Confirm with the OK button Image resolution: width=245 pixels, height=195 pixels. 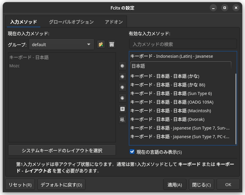tap(228, 185)
